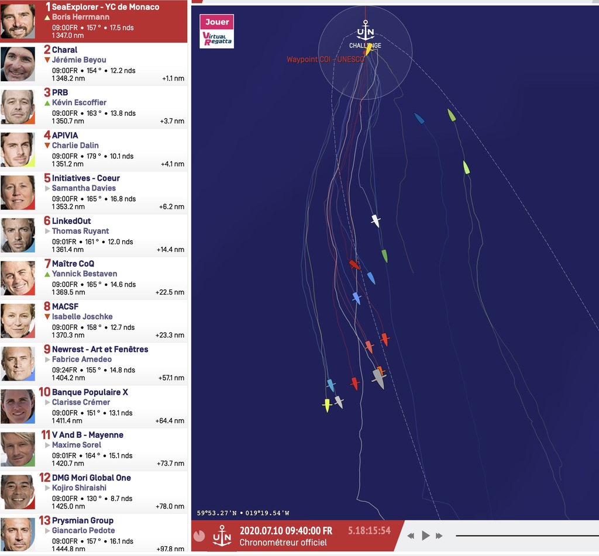Open Clarisse Crémer's skipper photo
599x556 pixels.
coord(18,406)
